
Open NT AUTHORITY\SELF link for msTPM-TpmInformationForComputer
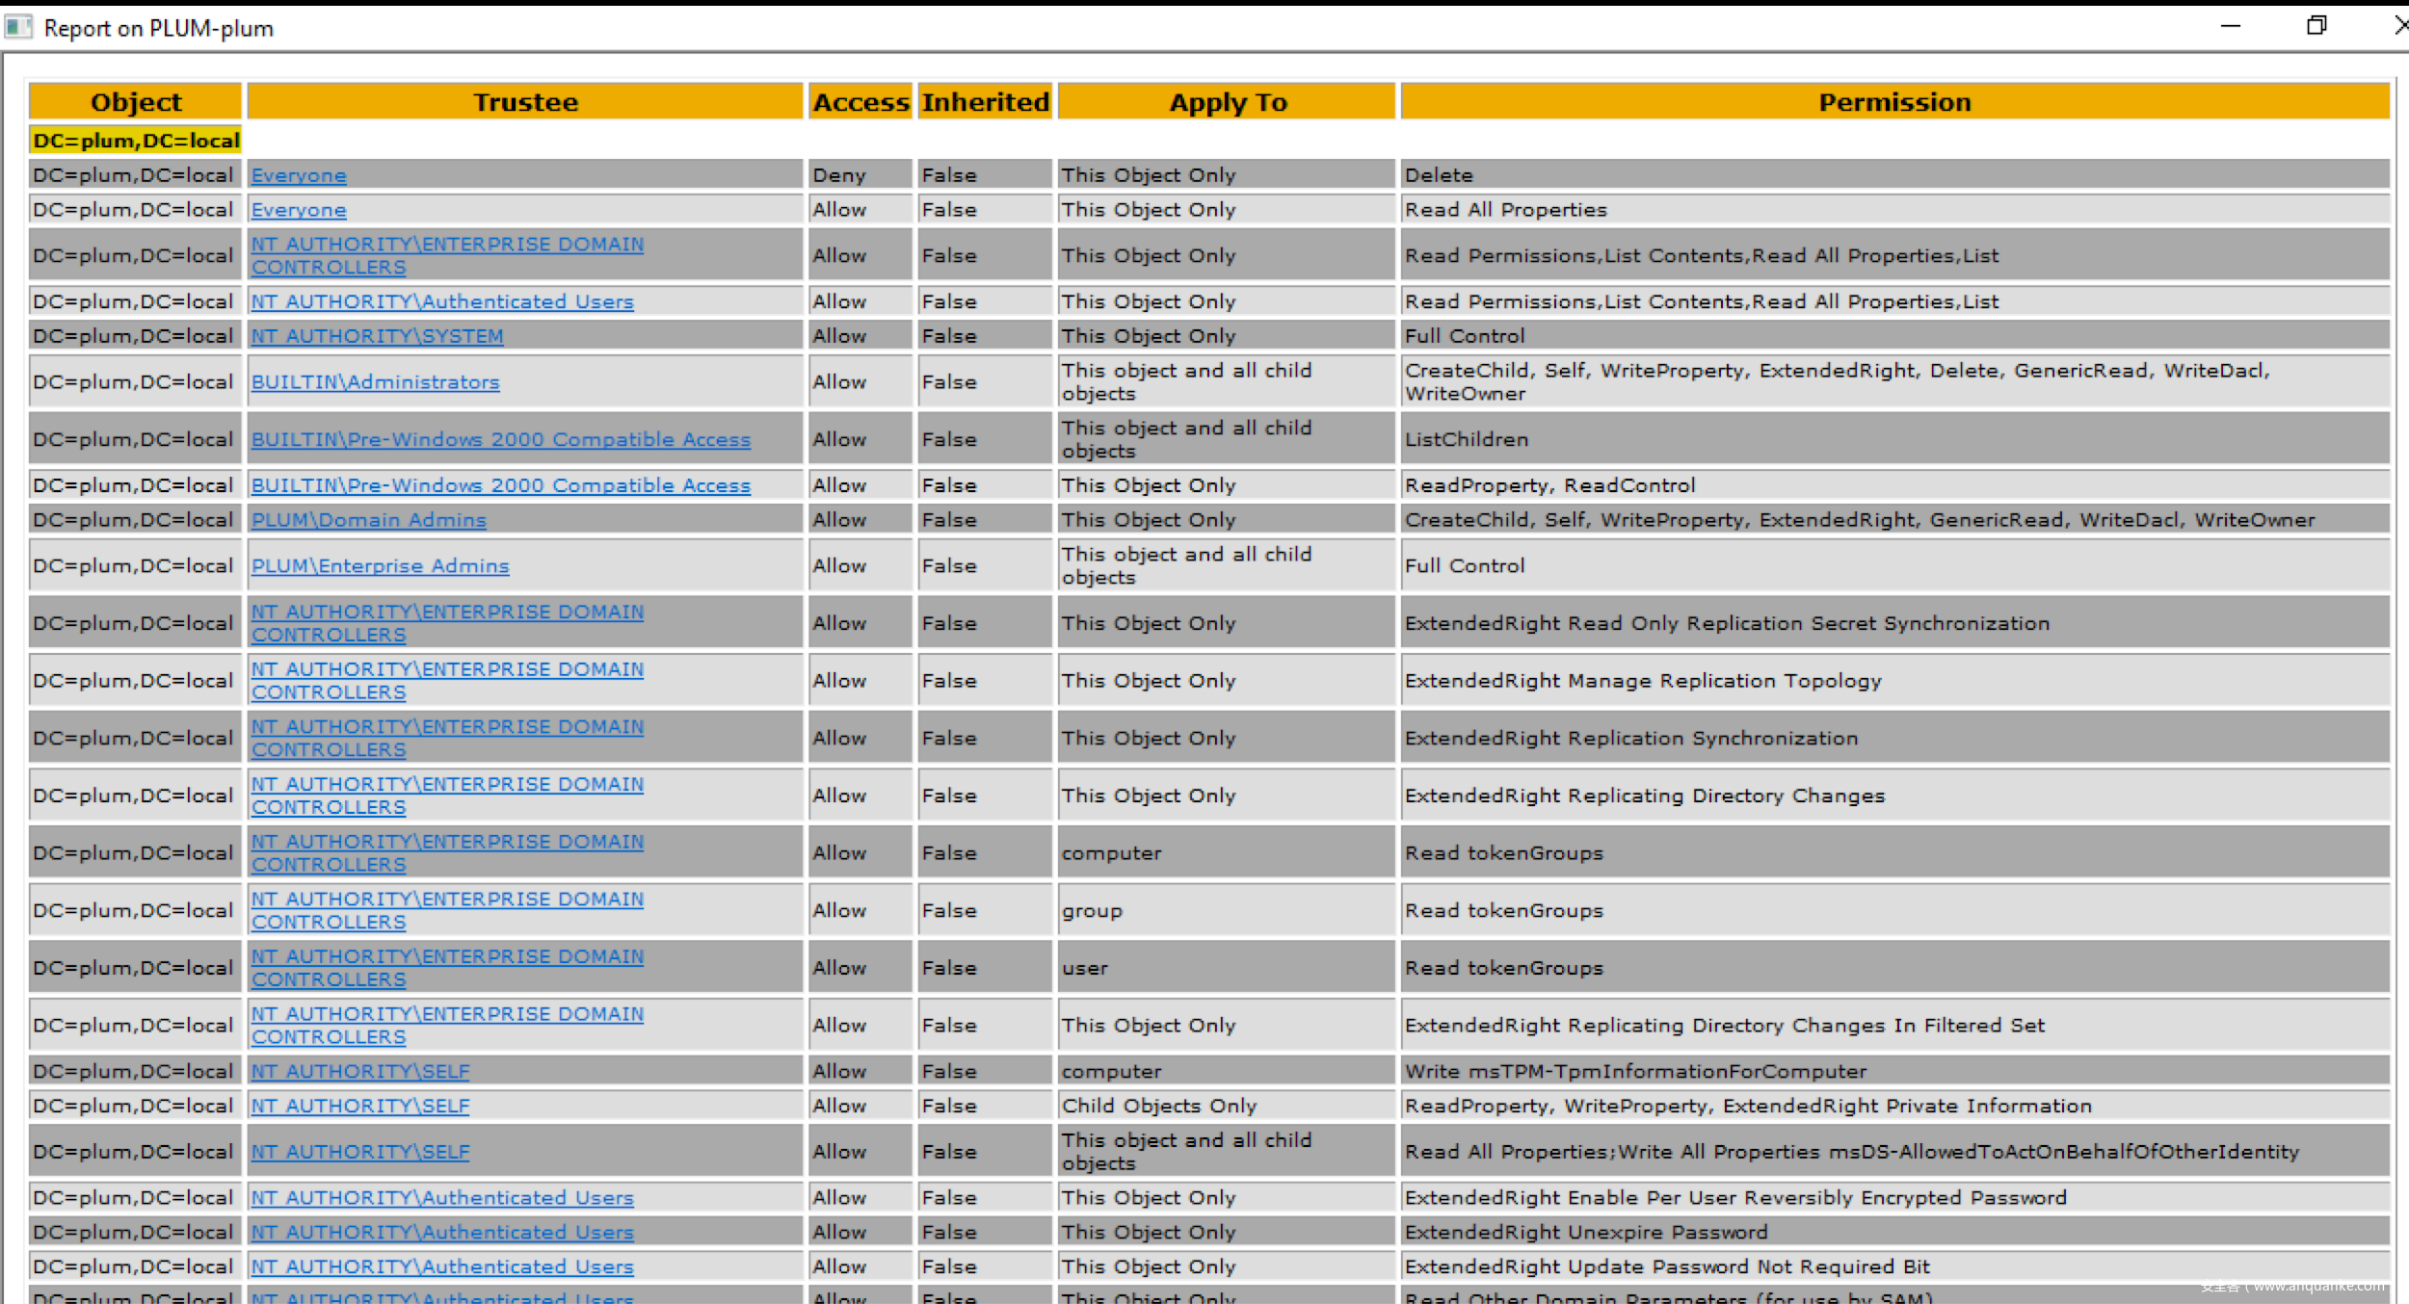(x=359, y=1072)
